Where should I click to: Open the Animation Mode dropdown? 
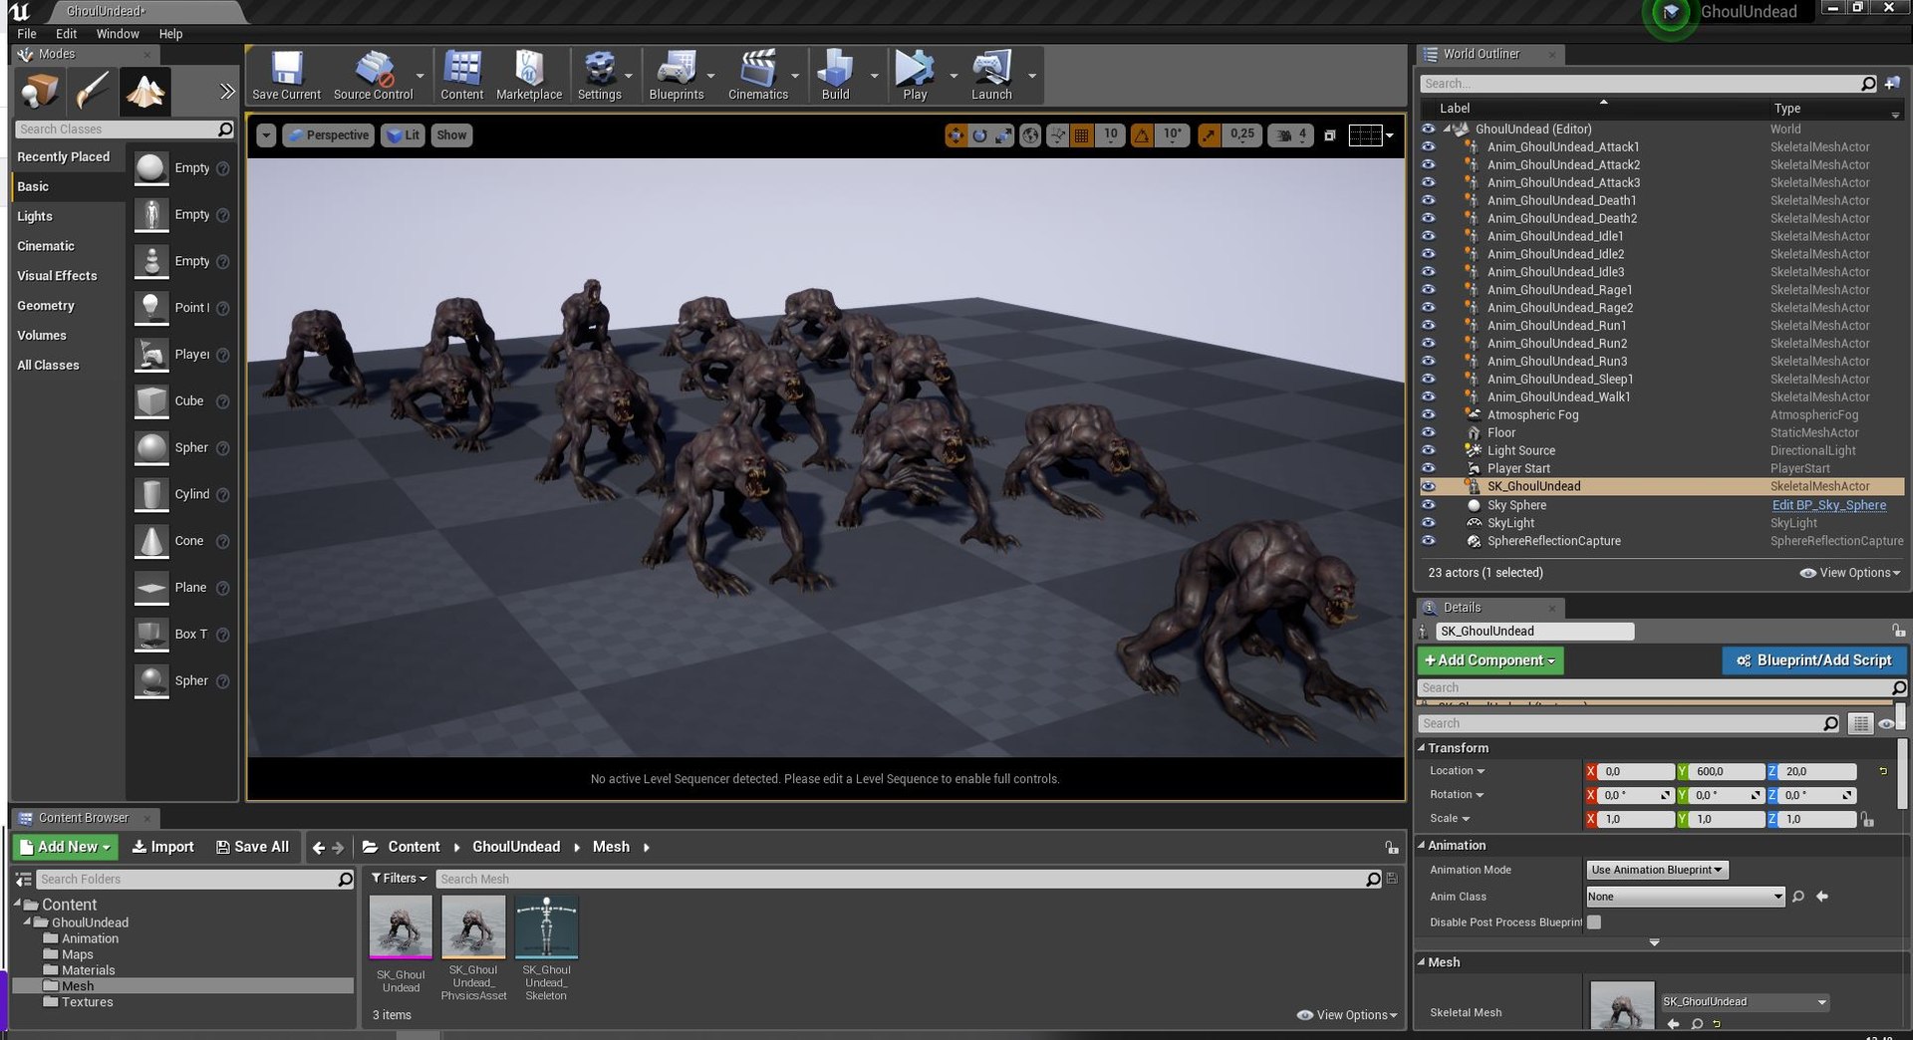point(1657,870)
